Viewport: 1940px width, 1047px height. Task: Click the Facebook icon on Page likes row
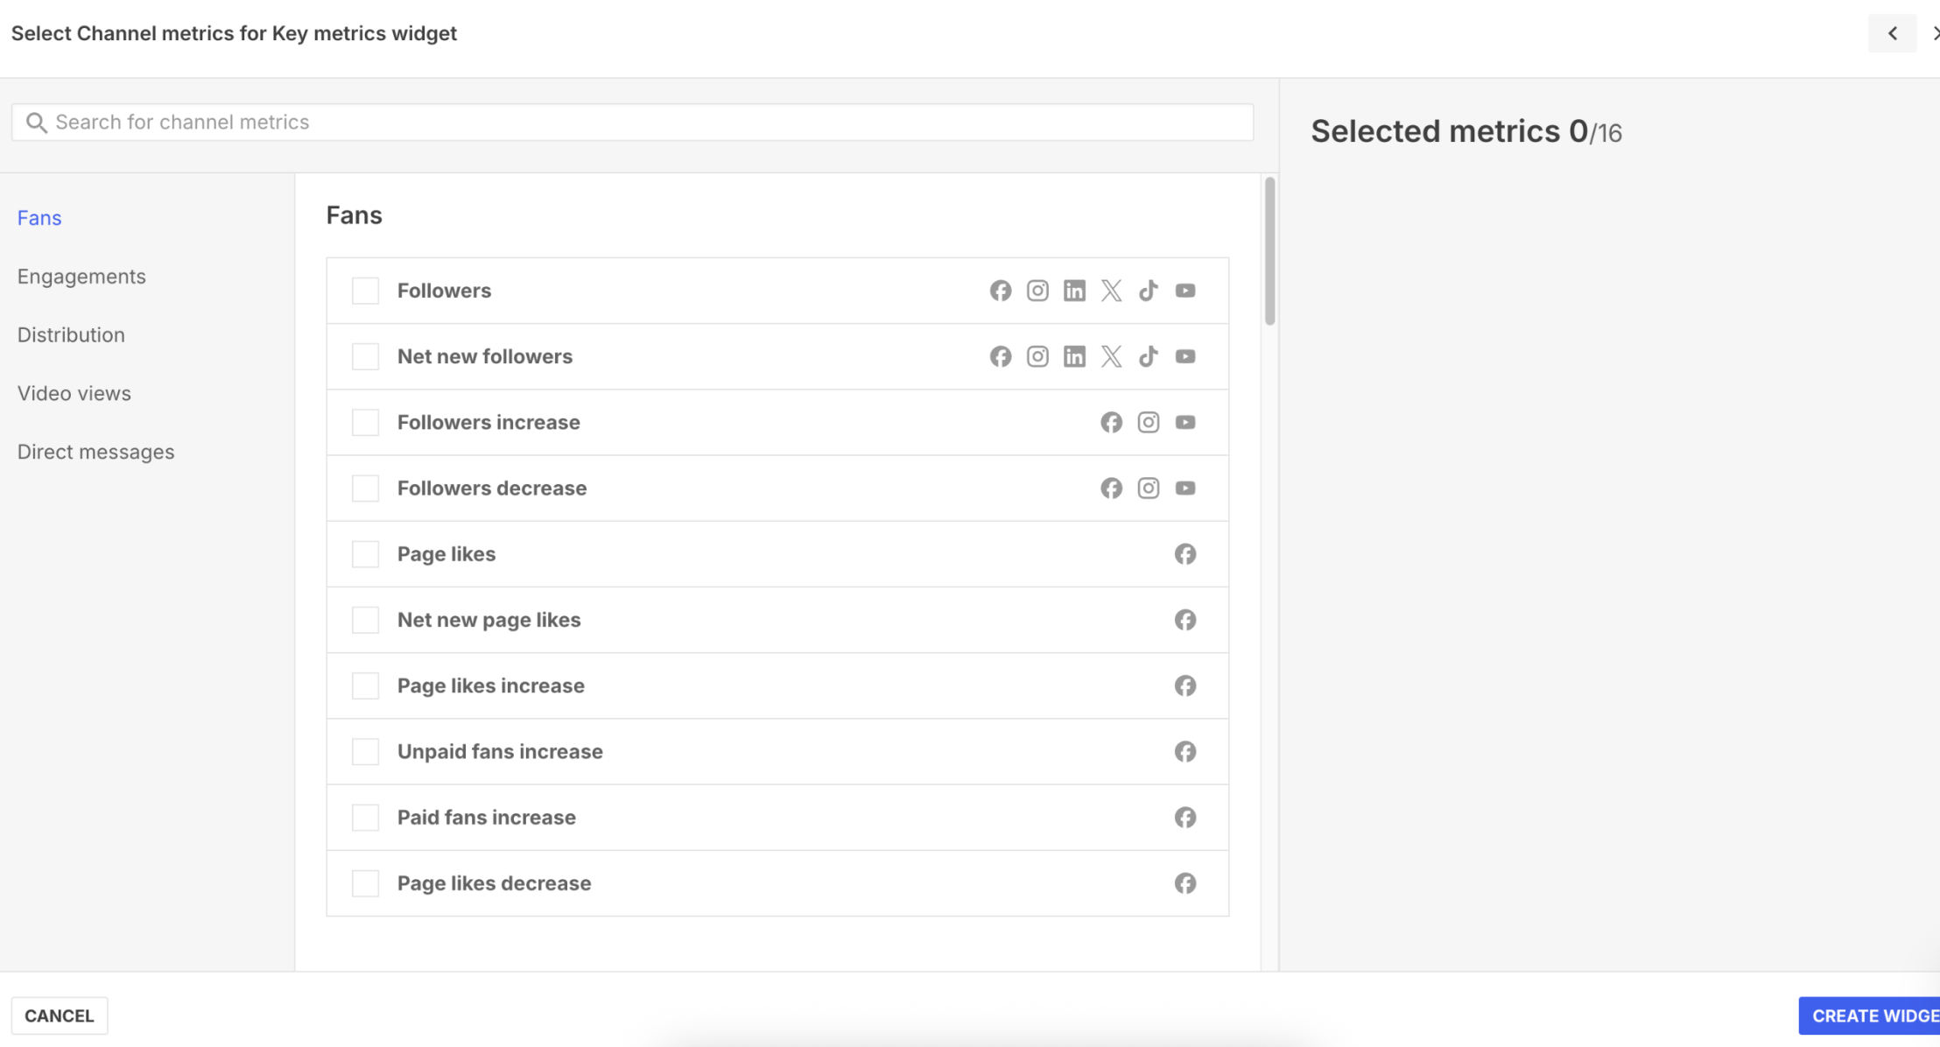click(x=1185, y=553)
